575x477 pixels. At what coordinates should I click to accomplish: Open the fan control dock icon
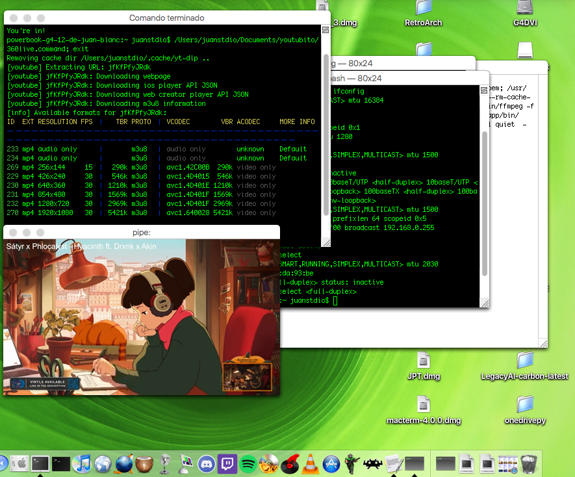point(165,463)
